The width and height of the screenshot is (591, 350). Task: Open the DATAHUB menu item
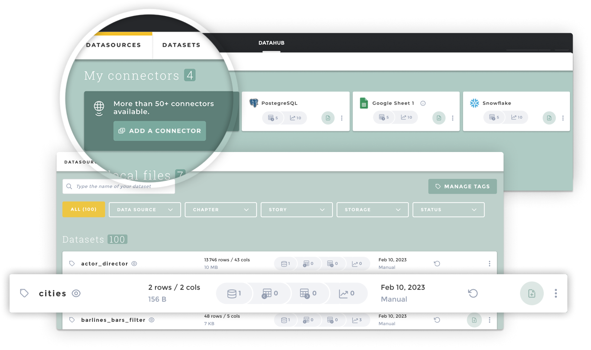[271, 43]
